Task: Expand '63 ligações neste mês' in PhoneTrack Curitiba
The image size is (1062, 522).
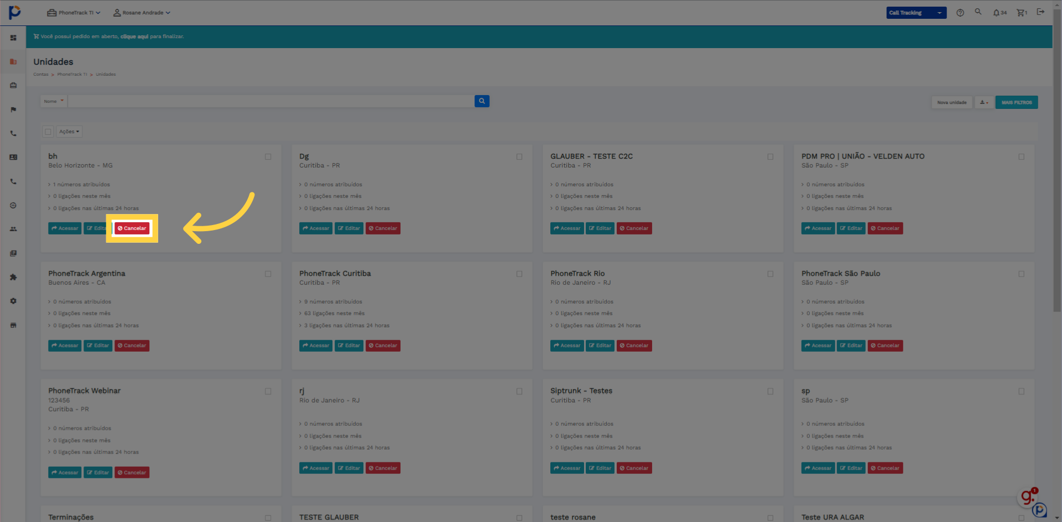Action: 332,314
